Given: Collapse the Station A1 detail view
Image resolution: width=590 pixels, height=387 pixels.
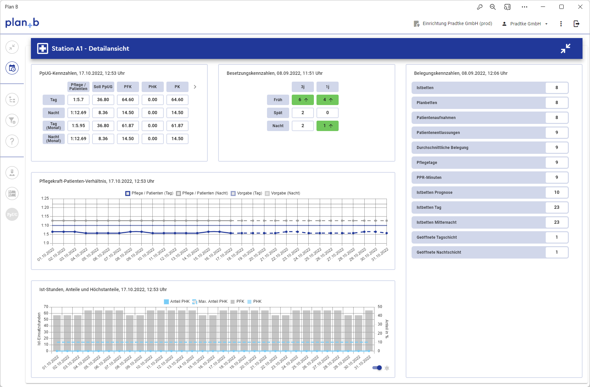Looking at the screenshot, I should click(x=566, y=48).
